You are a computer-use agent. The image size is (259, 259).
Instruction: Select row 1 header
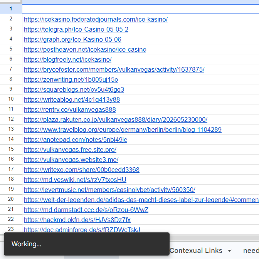click(x=11, y=9)
